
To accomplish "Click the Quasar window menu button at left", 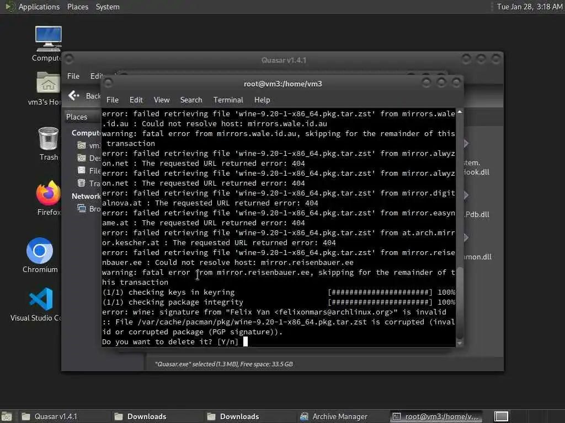I will tap(69, 58).
